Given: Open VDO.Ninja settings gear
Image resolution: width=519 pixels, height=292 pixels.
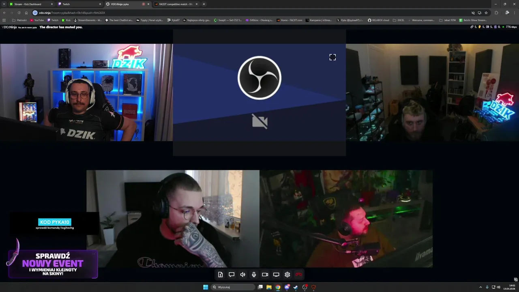Looking at the screenshot, I should tap(287, 275).
